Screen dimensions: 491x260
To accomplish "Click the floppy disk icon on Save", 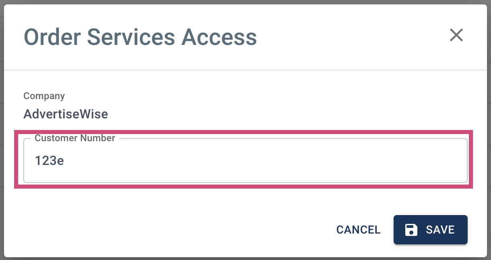I will (x=411, y=230).
